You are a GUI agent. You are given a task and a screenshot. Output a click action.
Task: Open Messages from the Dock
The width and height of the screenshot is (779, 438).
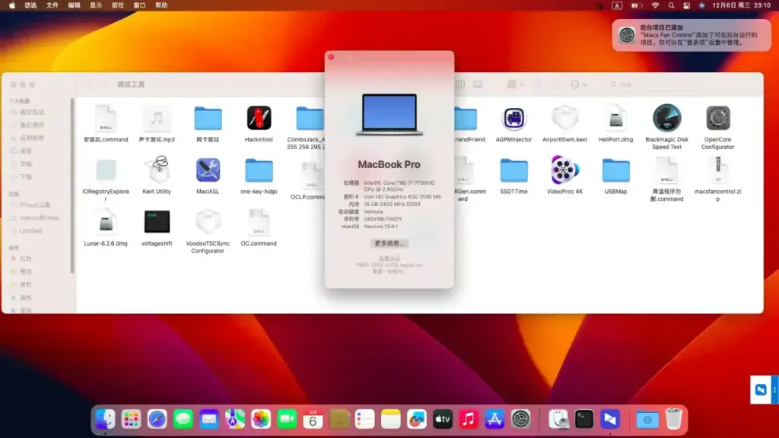point(183,420)
